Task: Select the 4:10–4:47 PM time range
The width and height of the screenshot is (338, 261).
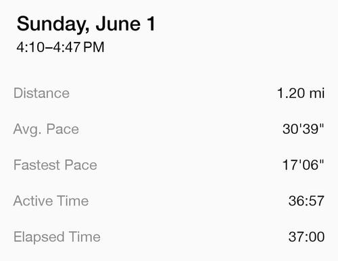Action: point(60,47)
